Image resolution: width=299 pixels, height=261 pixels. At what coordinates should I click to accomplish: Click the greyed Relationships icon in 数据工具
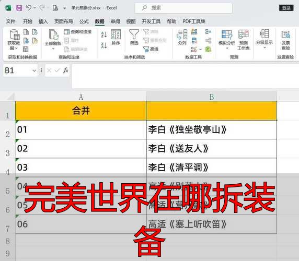[x=208, y=40]
